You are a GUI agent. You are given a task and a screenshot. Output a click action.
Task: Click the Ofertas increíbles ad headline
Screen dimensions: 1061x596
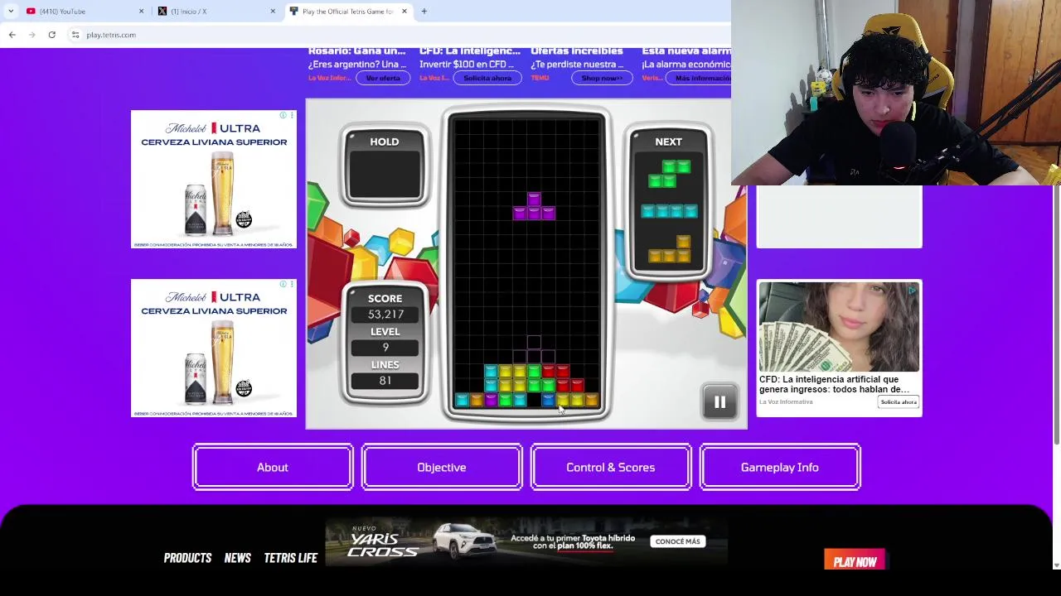pos(577,51)
